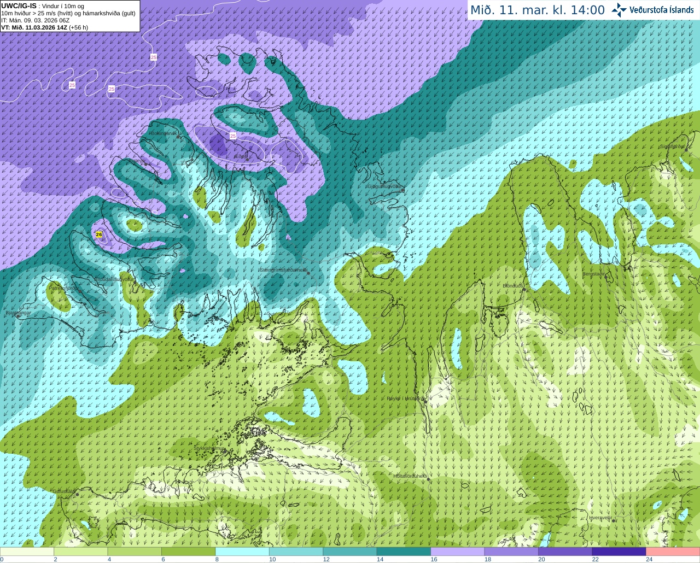This screenshot has height=563, width=700.
Task: Click the 'VT: Mið. 11.03.2026 14Z (+56 h)' line
Action: [44, 27]
